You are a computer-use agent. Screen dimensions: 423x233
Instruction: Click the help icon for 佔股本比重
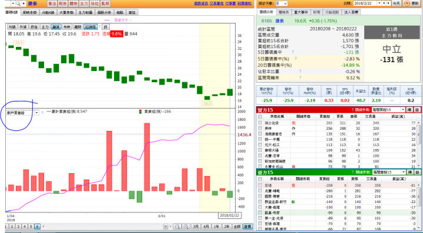(300, 71)
